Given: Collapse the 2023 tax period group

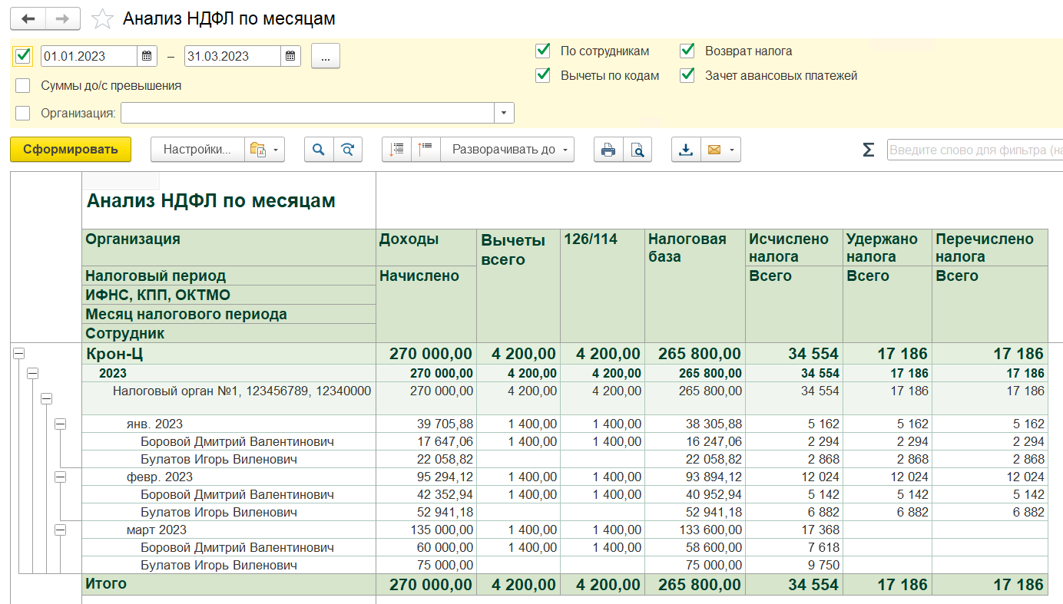Looking at the screenshot, I should (x=32, y=373).
